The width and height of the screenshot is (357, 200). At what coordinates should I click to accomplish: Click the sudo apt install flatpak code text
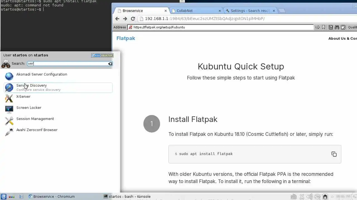(206, 154)
